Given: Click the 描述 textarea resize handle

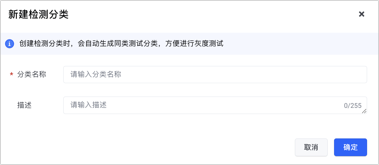Looking at the screenshot, I should click(x=364, y=111).
